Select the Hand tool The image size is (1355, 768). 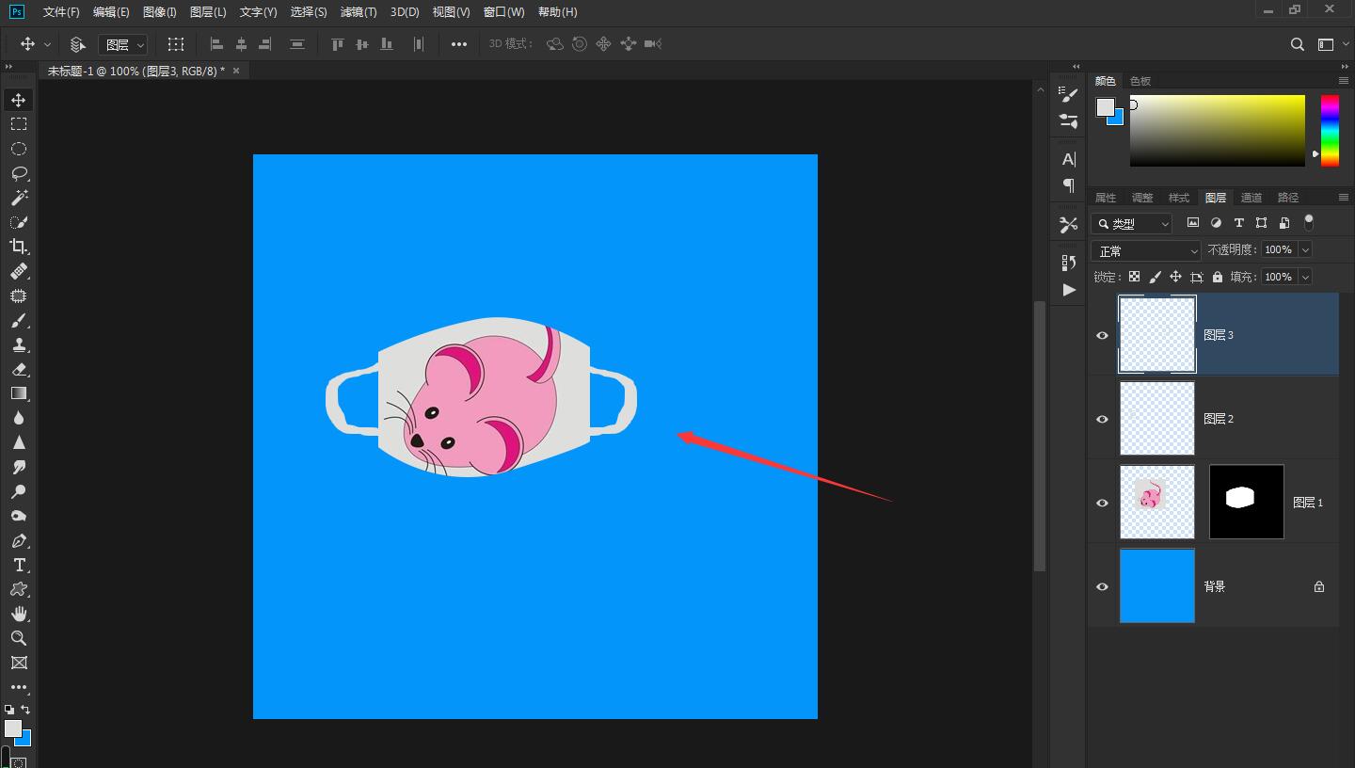(18, 614)
